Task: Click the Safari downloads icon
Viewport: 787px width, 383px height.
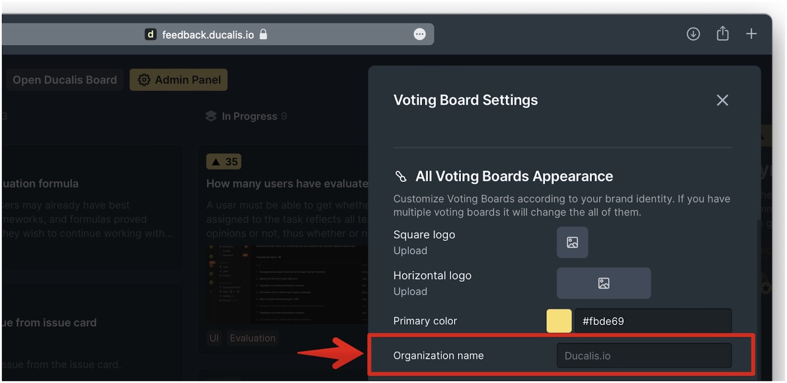Action: [693, 34]
